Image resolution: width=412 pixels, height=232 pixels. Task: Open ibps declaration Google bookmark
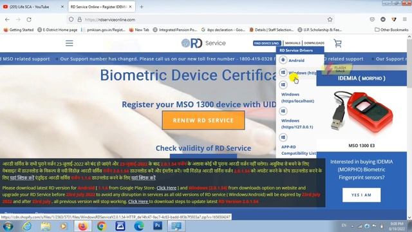point(223,30)
